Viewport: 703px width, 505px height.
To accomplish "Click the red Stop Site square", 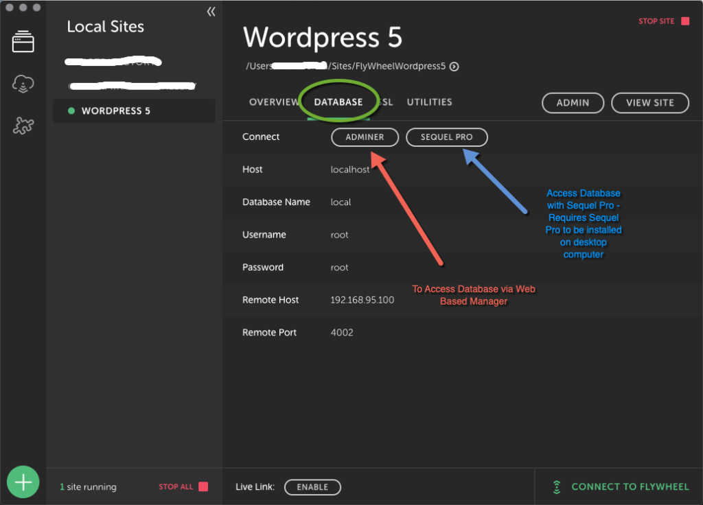I will click(685, 21).
